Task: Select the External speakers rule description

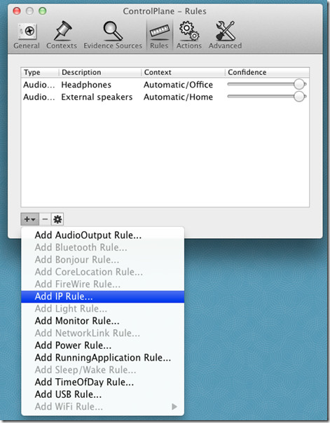Action: coord(97,97)
